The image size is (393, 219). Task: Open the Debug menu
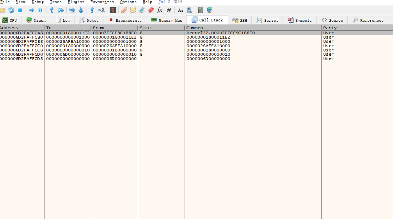(x=37, y=2)
